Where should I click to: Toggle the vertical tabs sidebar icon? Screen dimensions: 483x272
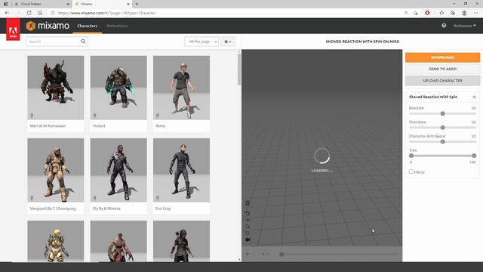pyautogui.click(x=6, y=4)
